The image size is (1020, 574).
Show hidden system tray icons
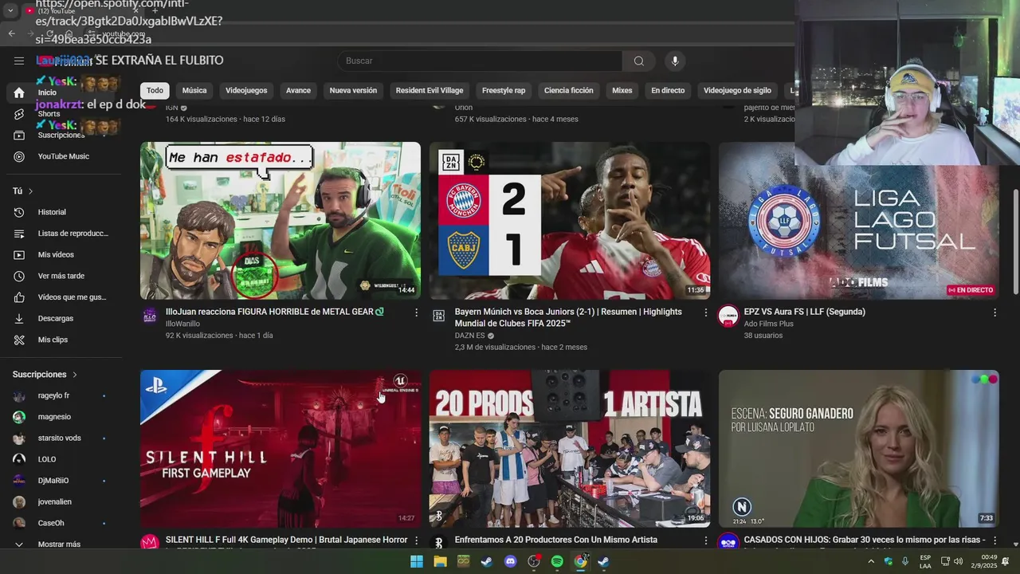coord(870,562)
